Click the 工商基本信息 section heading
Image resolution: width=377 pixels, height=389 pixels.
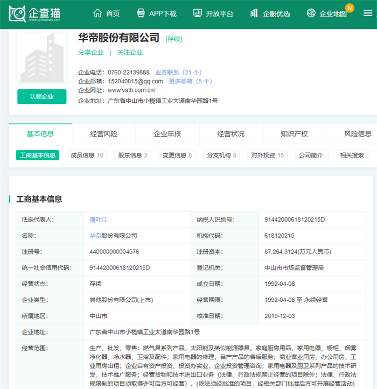click(39, 199)
